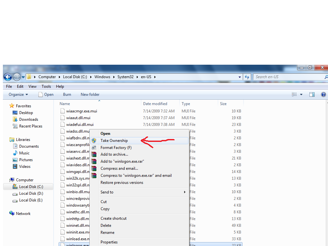Viewport: 328px width, 246px height.
Task: Click New folder in toolbar
Action: click(90, 94)
